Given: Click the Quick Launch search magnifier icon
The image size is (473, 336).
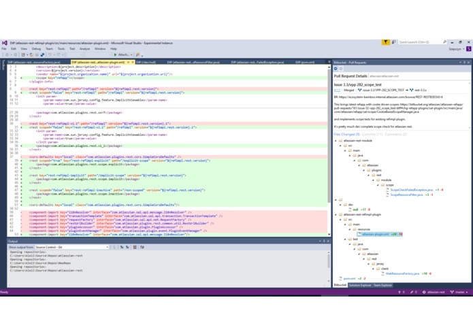Looking at the screenshot, I should click(444, 42).
